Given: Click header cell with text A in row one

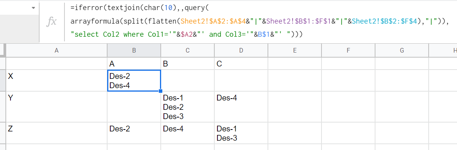Looking at the screenshot, I should point(134,63).
